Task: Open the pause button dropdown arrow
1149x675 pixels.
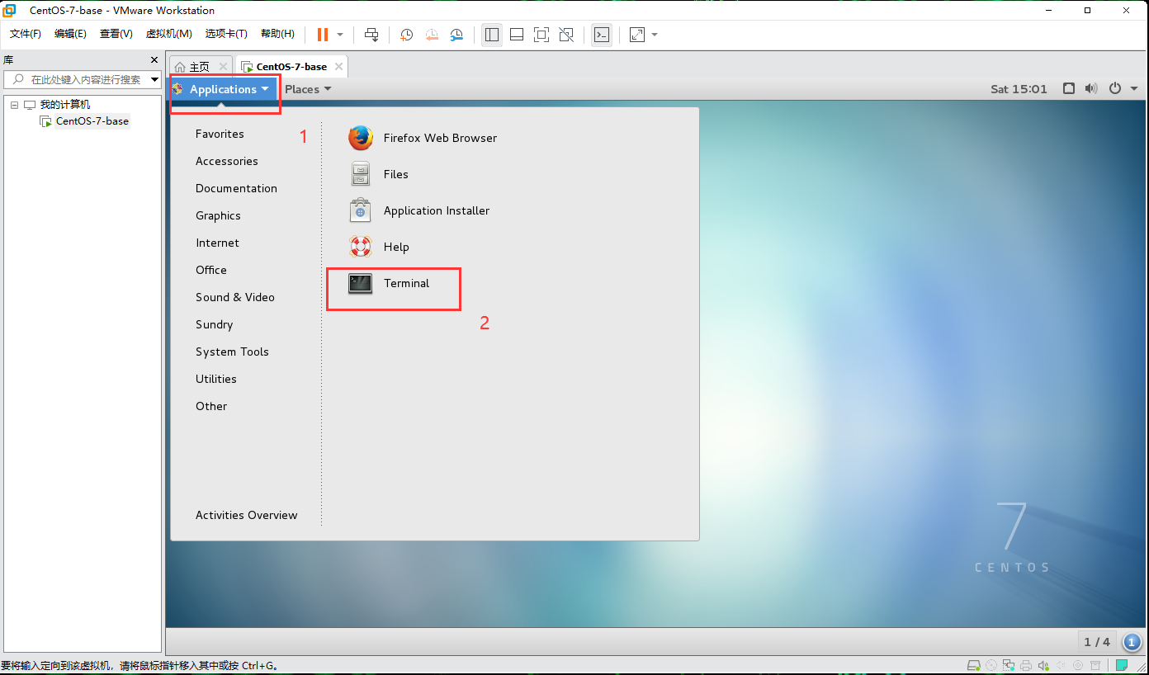Action: pos(340,35)
